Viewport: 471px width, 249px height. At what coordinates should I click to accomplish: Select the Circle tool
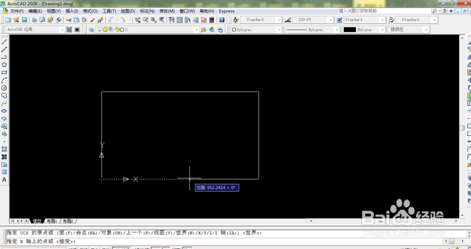click(x=4, y=88)
